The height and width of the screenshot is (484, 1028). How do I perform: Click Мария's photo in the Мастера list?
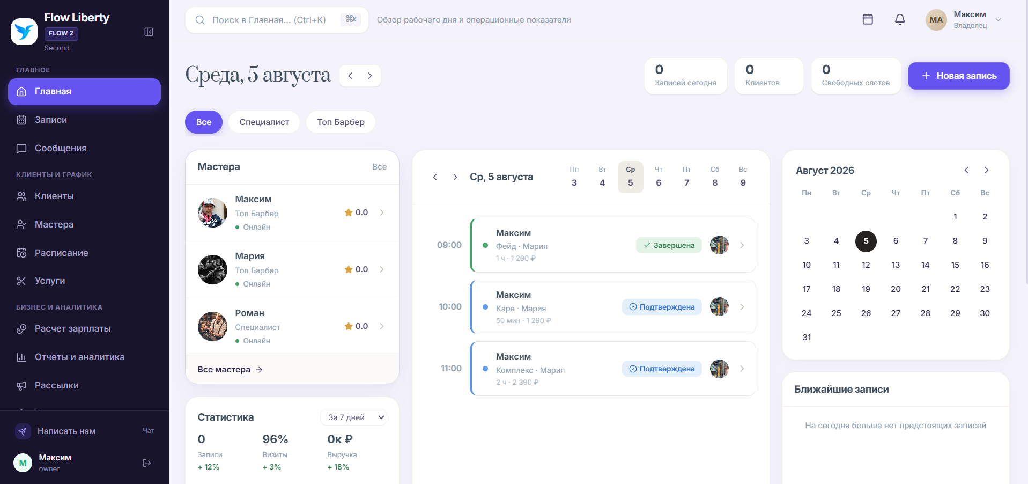click(x=212, y=269)
